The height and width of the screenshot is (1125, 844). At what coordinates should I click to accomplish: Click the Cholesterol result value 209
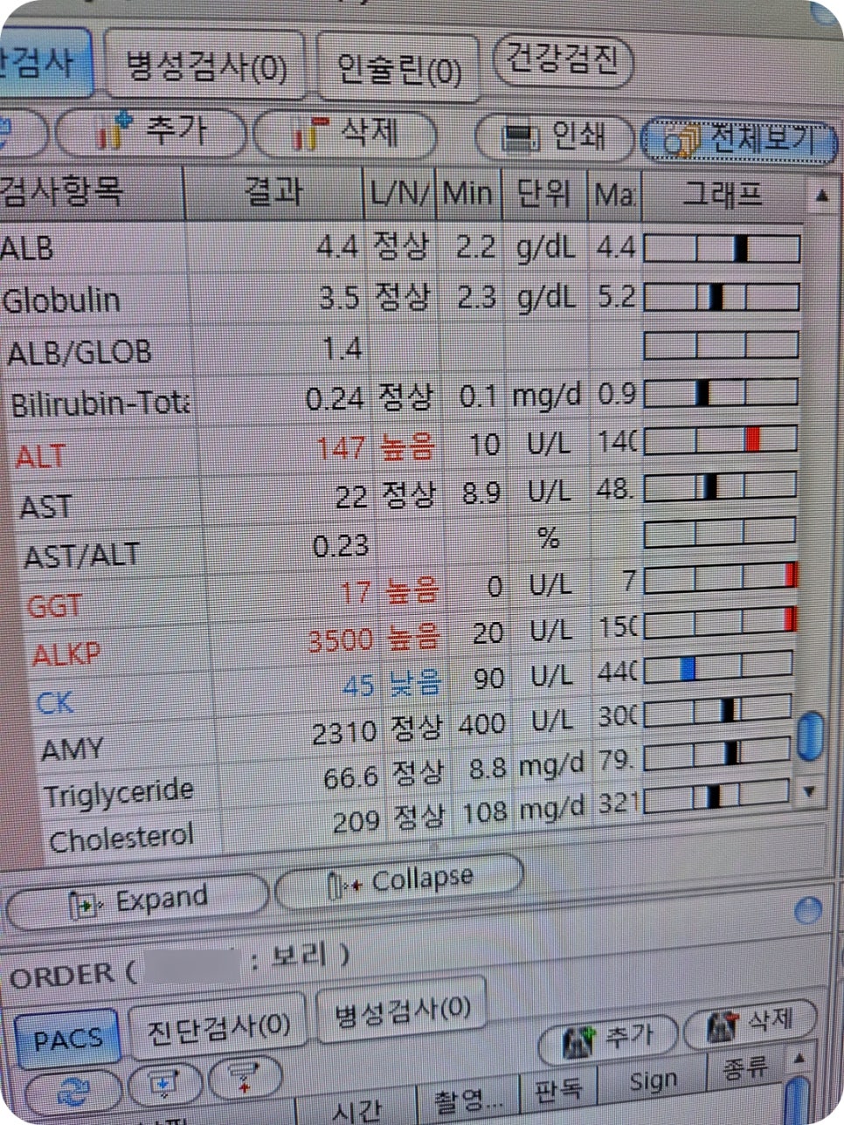(x=356, y=821)
